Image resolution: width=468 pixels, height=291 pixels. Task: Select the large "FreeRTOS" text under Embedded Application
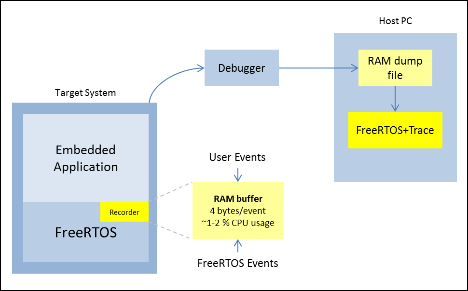click(x=86, y=233)
